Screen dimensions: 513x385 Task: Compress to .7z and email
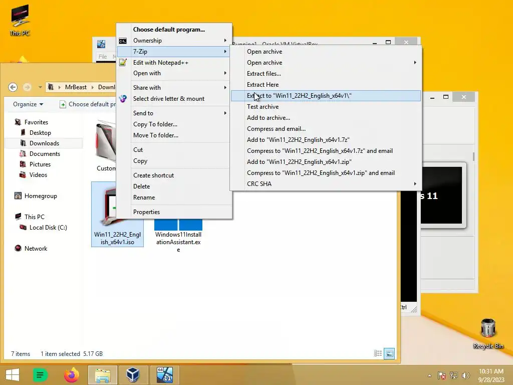(x=326, y=150)
